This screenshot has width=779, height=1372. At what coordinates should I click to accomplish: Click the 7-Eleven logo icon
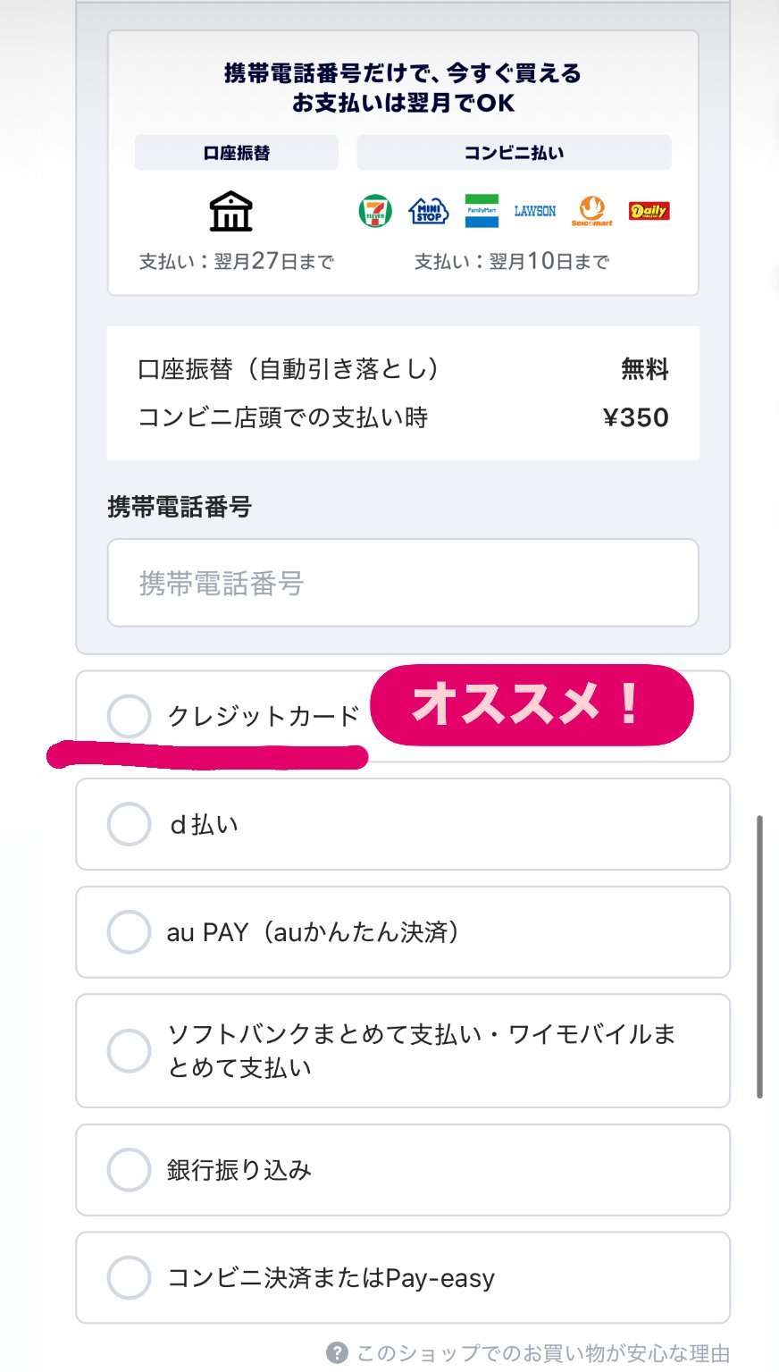point(375,212)
